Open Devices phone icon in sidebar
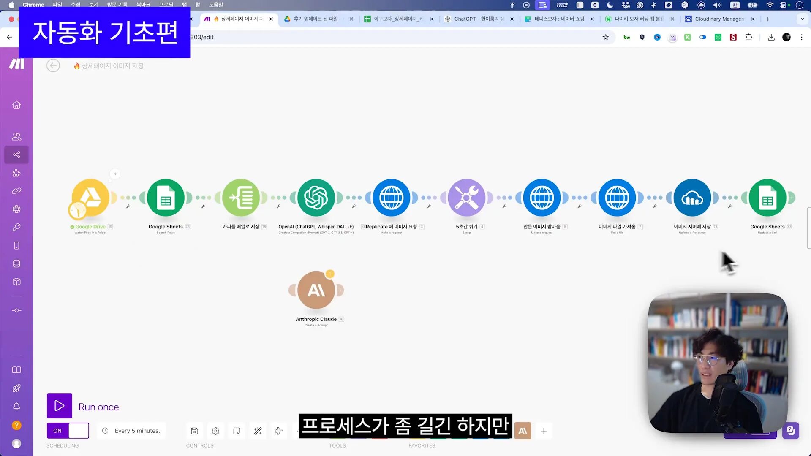The width and height of the screenshot is (811, 456). tap(16, 245)
